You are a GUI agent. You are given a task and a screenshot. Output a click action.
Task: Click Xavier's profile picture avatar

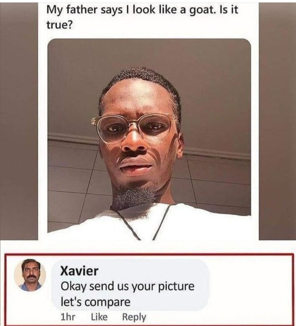30,275
